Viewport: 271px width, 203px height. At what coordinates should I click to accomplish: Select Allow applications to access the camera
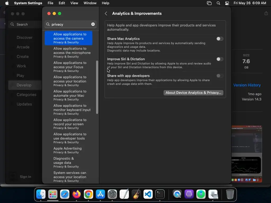click(69, 38)
